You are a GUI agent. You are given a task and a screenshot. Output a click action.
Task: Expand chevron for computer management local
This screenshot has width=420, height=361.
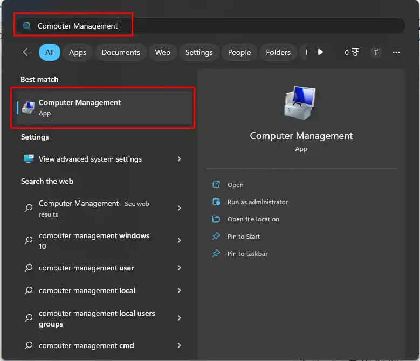179,290
